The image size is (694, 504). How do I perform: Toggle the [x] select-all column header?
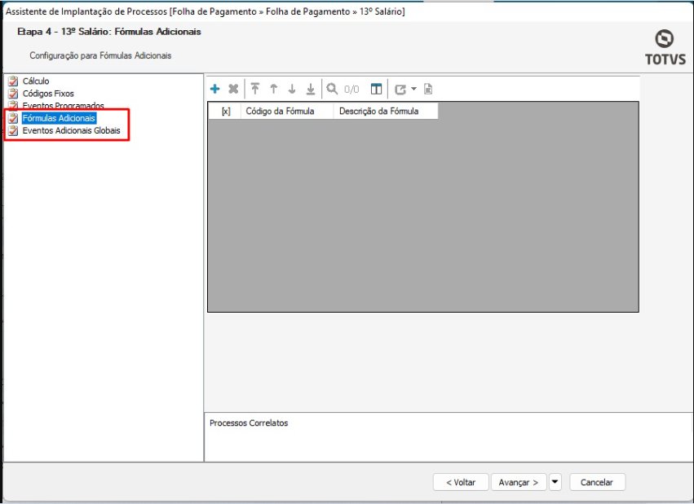(x=226, y=112)
